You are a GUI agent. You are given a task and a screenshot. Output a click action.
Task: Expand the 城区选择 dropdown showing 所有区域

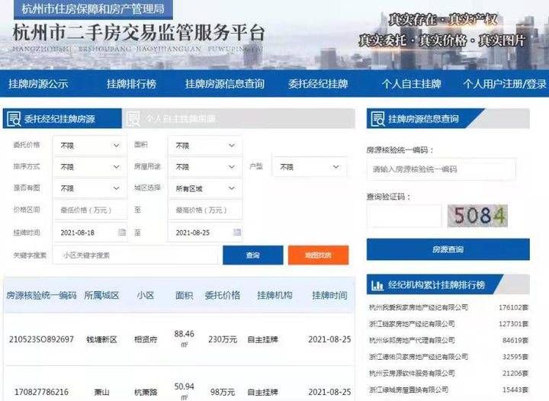click(205, 188)
